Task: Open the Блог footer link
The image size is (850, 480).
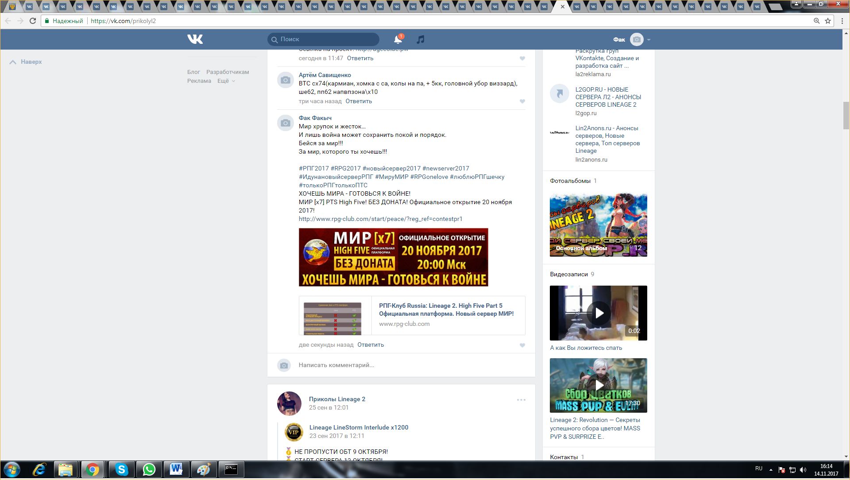Action: tap(193, 72)
